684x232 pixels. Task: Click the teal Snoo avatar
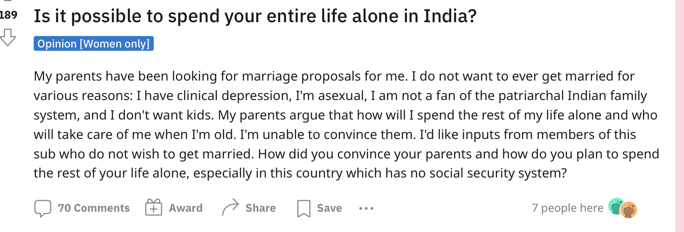pyautogui.click(x=616, y=206)
